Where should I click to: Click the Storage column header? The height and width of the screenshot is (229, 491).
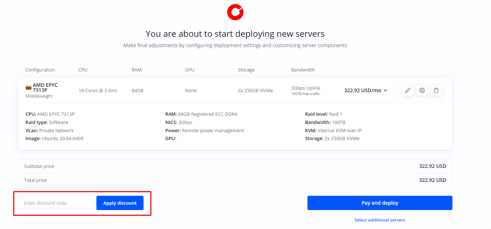point(246,70)
